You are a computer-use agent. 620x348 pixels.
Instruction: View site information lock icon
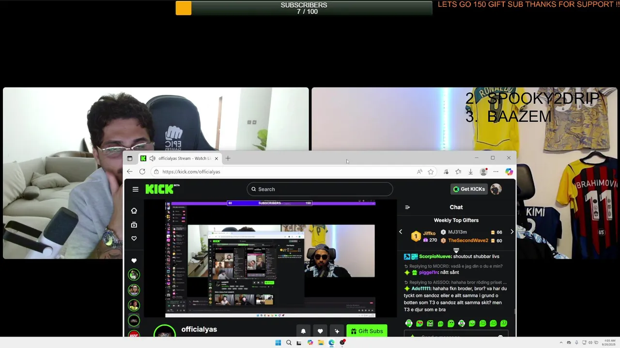coord(156,172)
